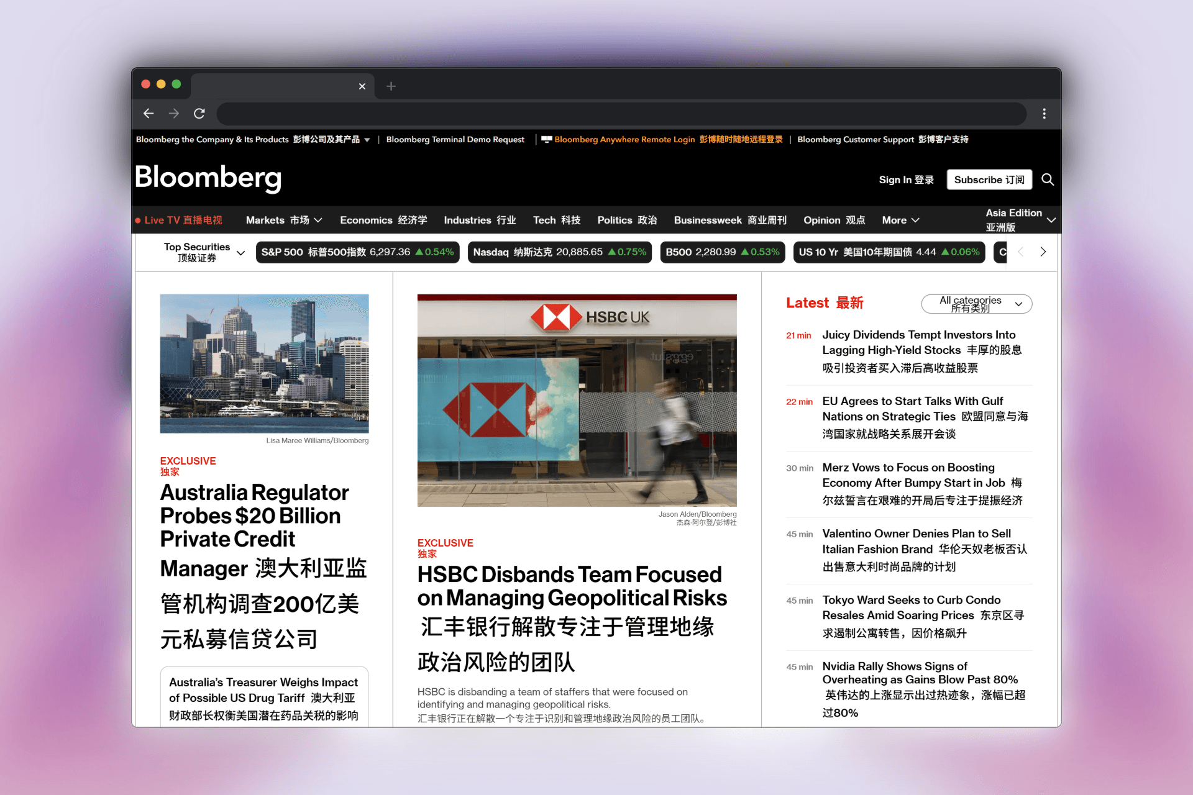1193x795 pixels.
Task: Click the browser forward arrow
Action: [x=174, y=114]
